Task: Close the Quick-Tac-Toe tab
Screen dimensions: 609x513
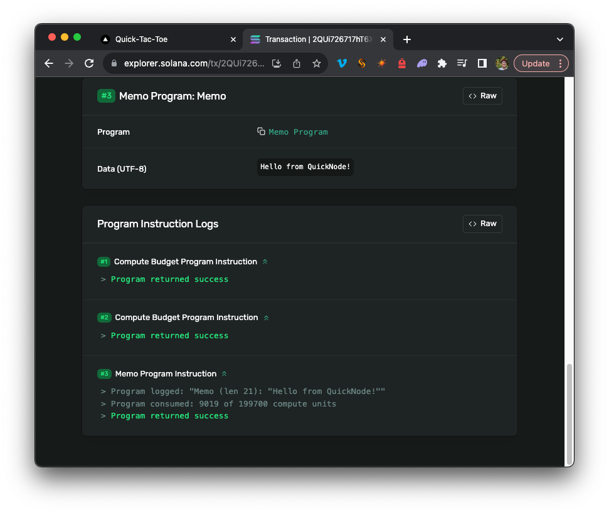Action: click(233, 39)
